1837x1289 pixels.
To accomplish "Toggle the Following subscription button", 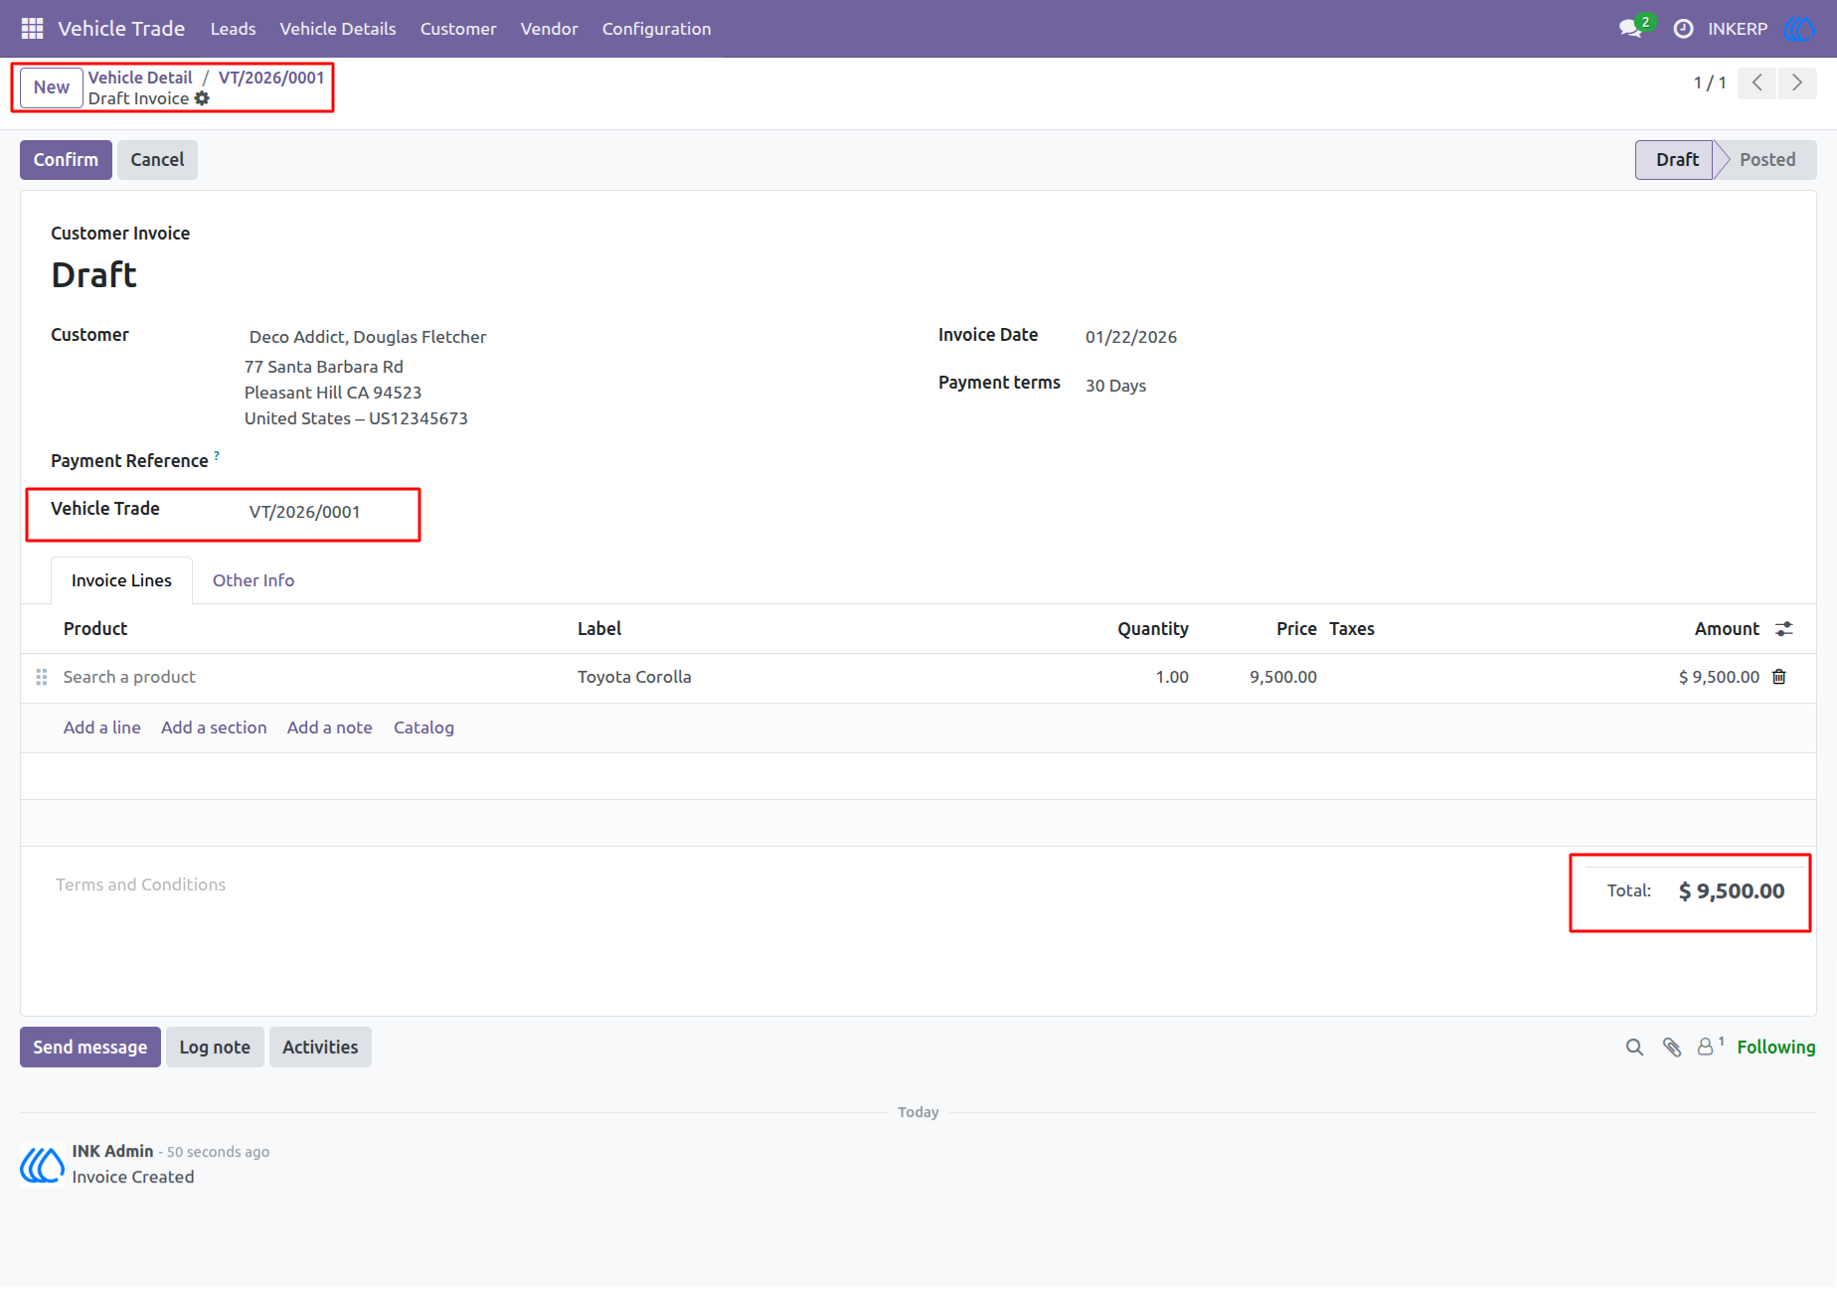I will tap(1776, 1047).
